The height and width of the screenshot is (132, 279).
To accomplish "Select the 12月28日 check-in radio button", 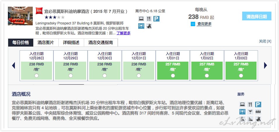I will click(37, 76).
